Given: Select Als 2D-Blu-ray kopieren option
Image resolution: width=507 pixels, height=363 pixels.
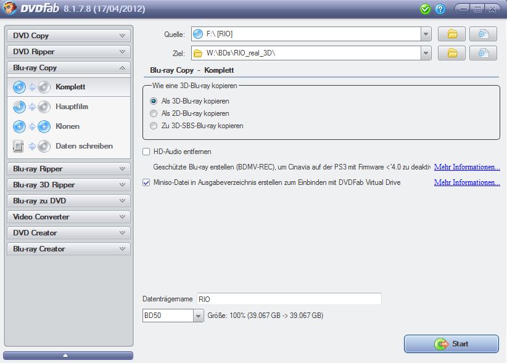Looking at the screenshot, I should (154, 113).
